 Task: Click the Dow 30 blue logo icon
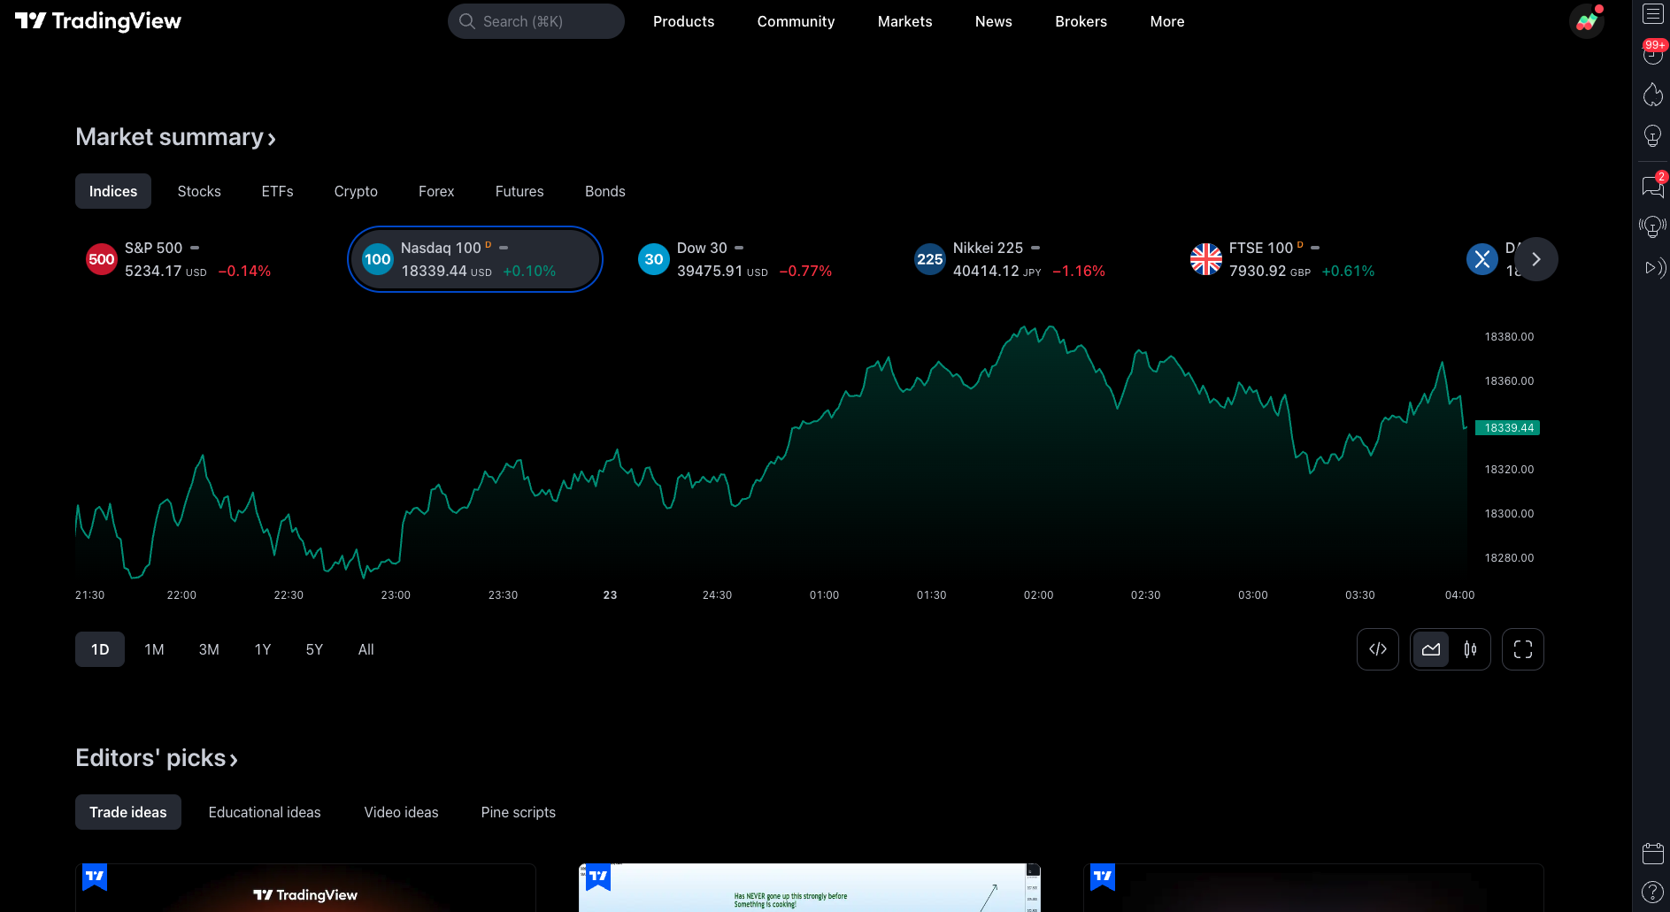tap(654, 259)
